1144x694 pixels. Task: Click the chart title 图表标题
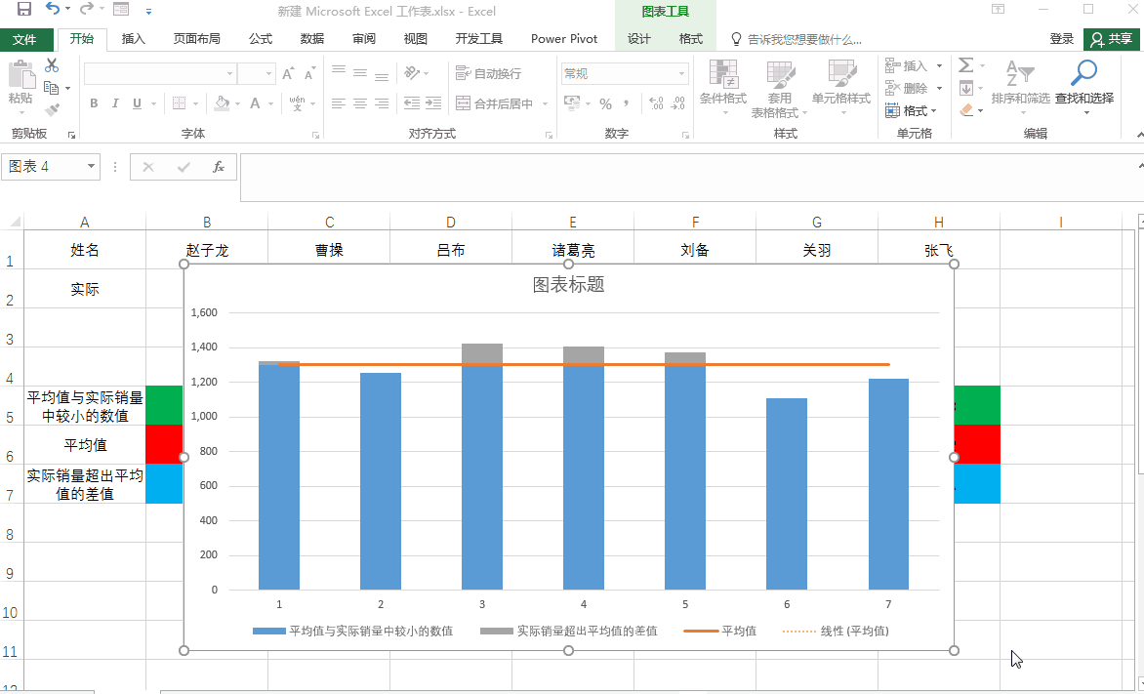[568, 285]
